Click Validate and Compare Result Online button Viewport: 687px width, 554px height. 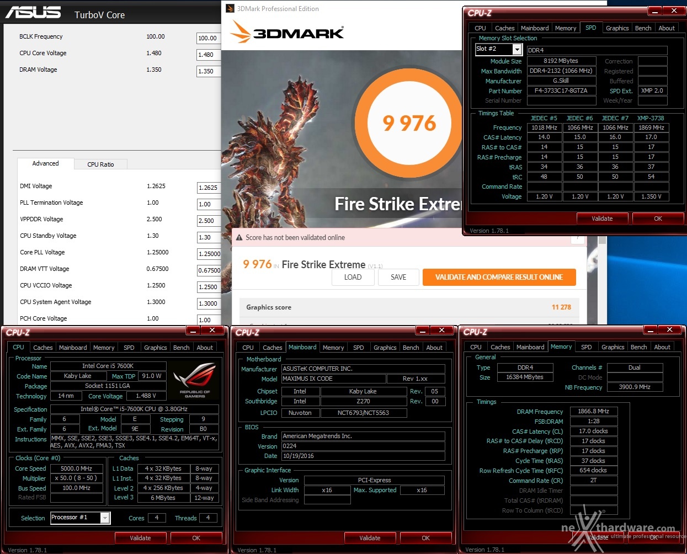click(x=499, y=277)
